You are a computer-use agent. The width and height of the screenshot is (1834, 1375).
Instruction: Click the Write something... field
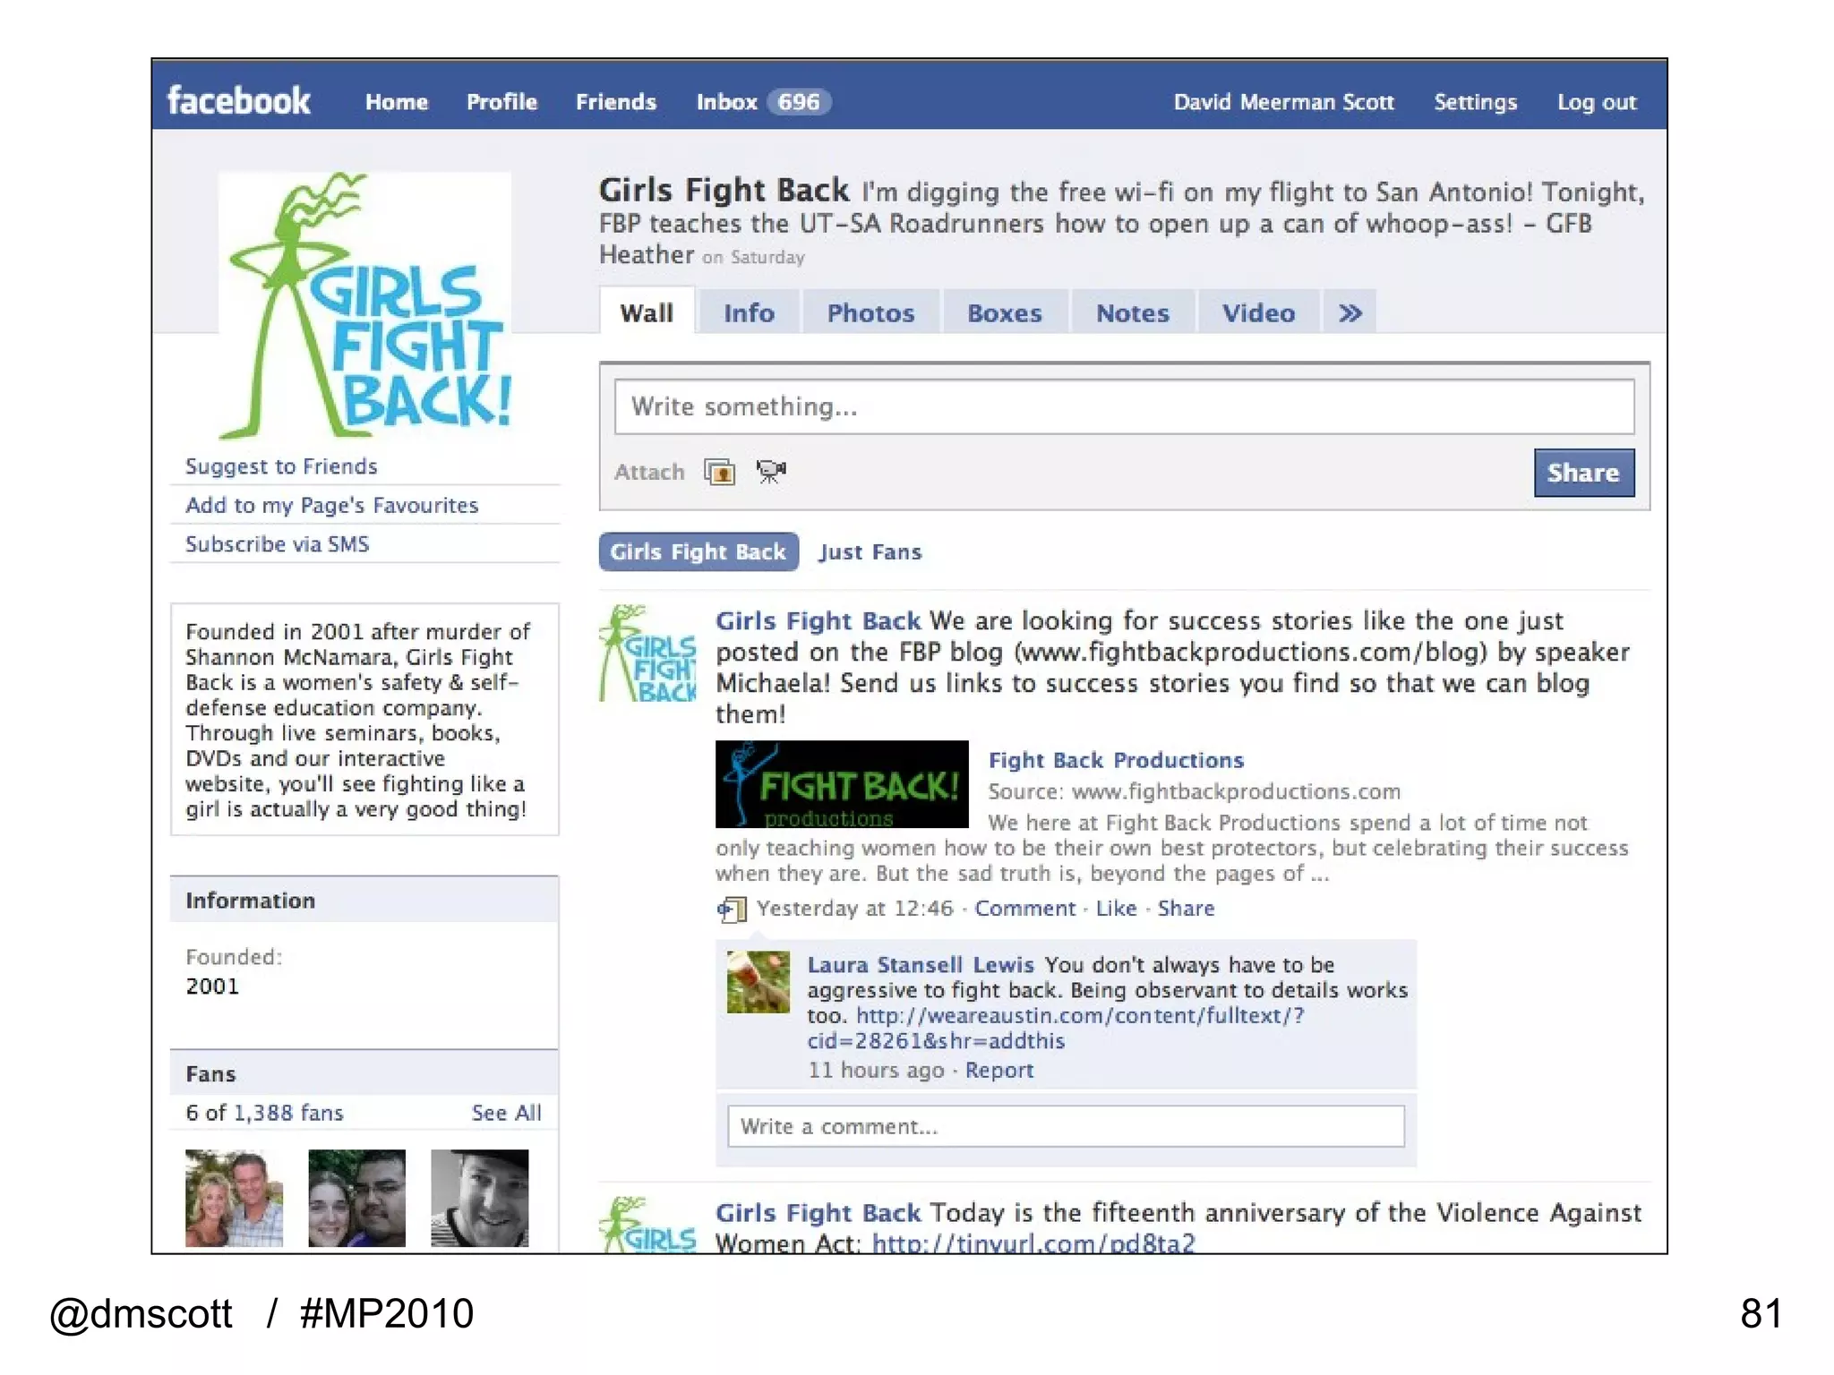pos(1124,406)
